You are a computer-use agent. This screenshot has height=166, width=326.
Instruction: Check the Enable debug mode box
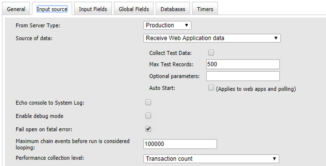pos(148,116)
